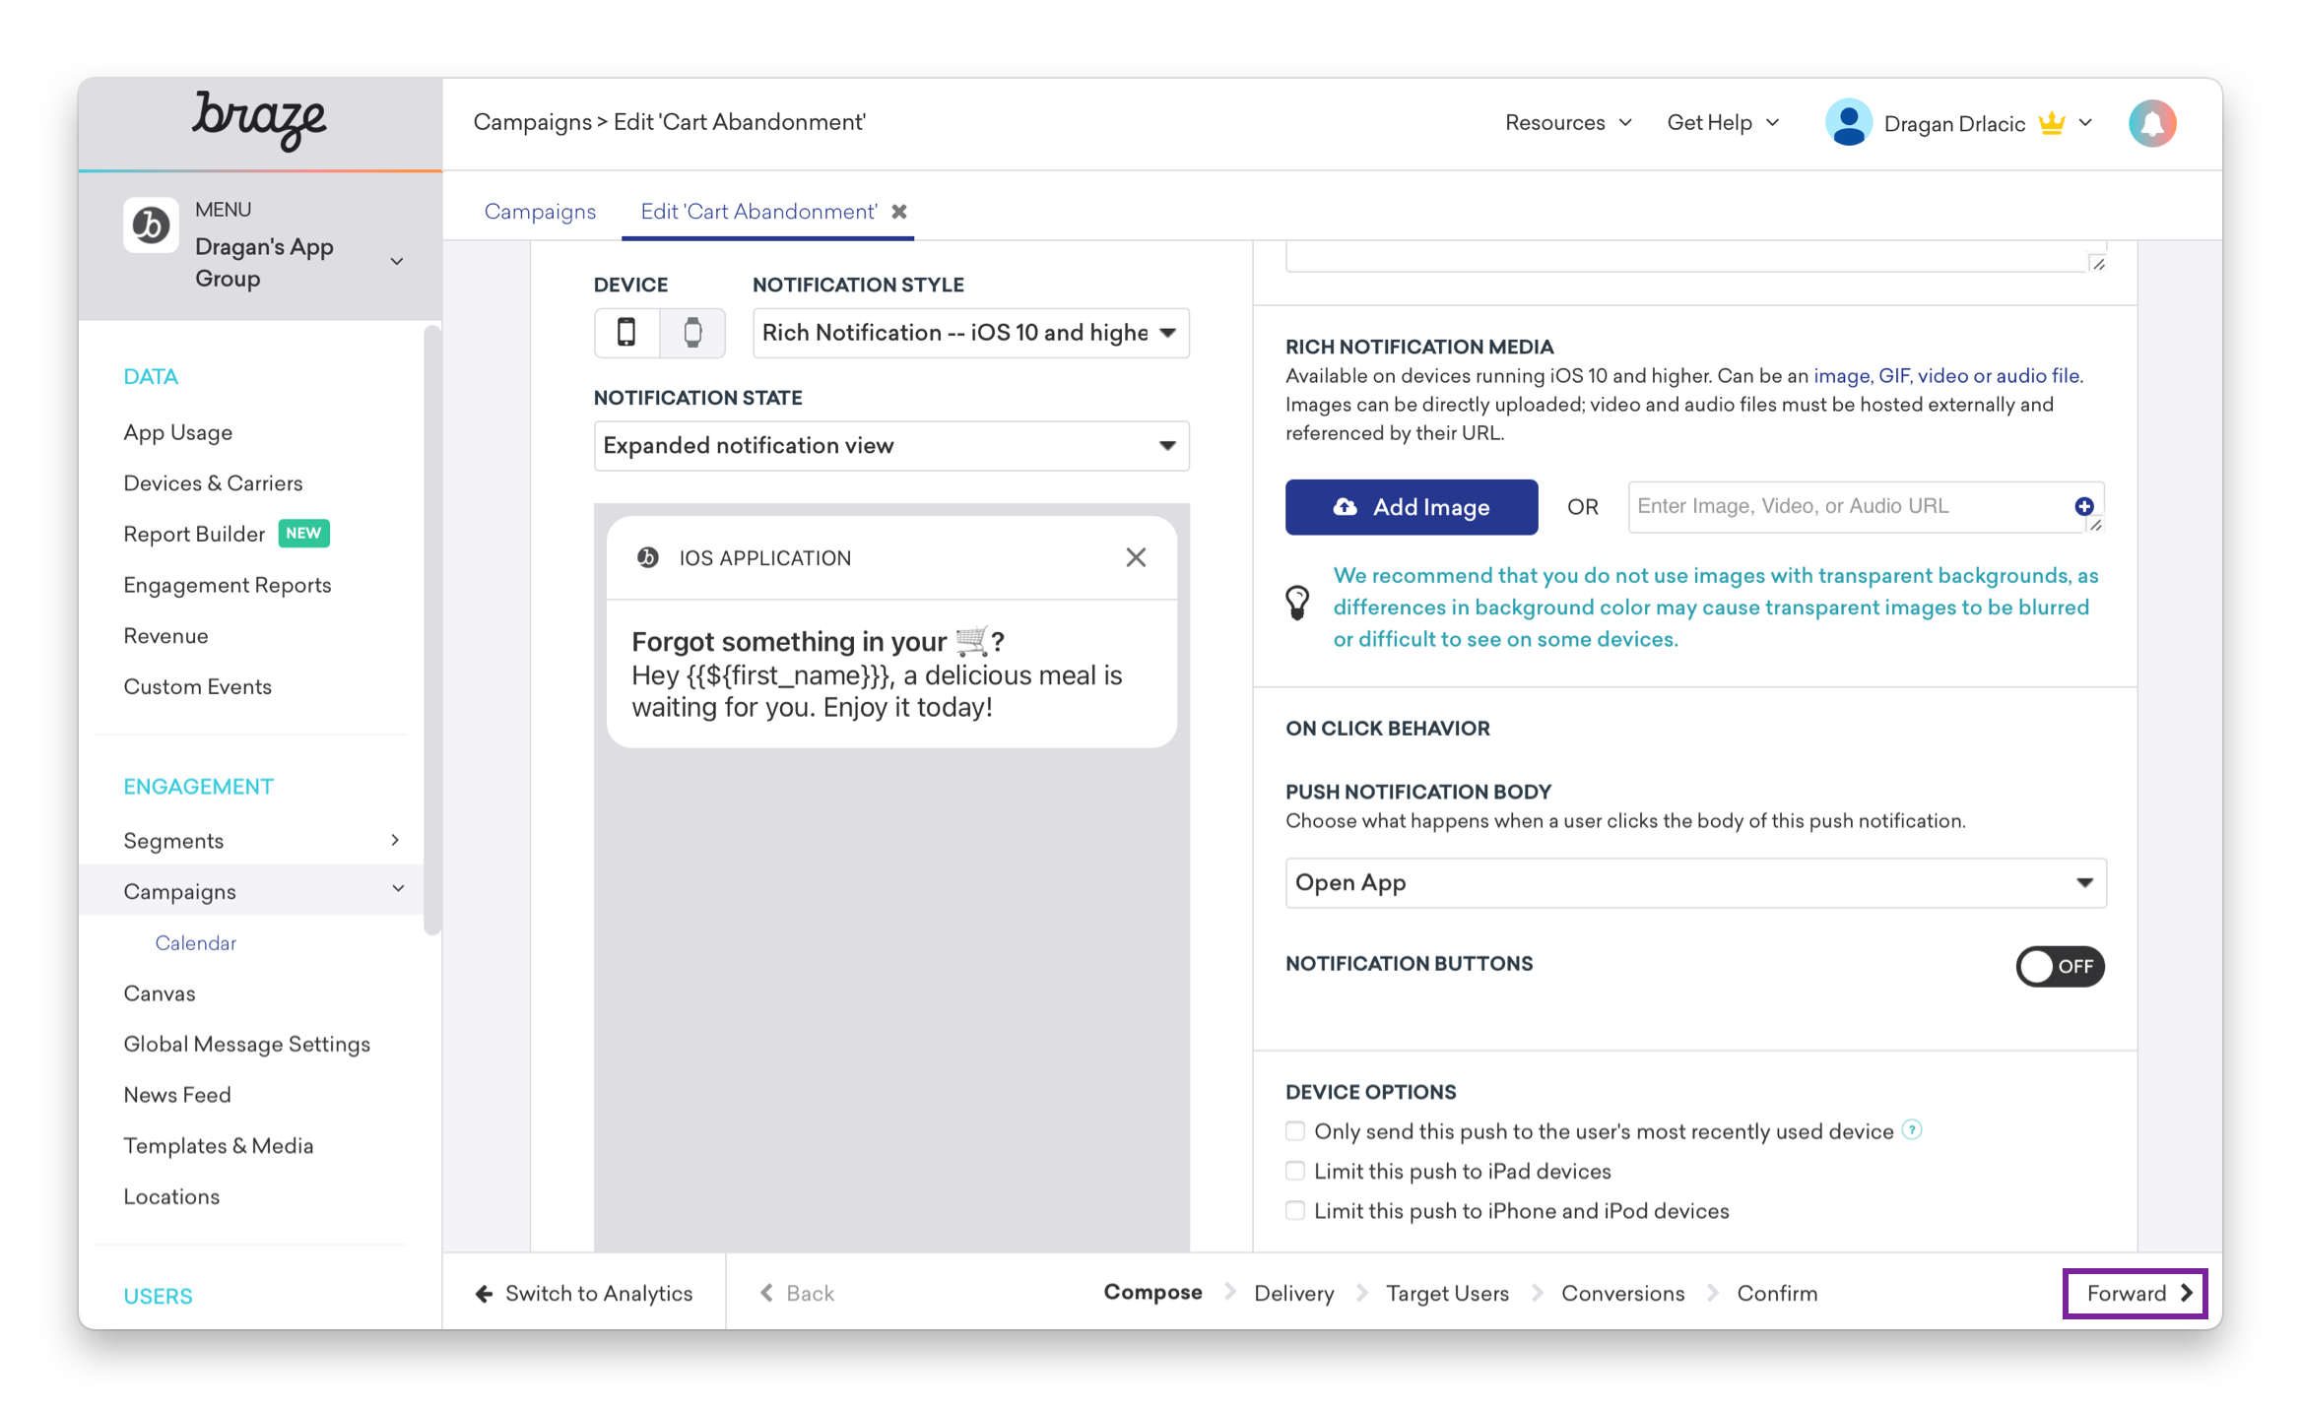Close the Edit 'Cart Abandonment' tab
This screenshot has width=2301, height=1408.
(x=899, y=212)
